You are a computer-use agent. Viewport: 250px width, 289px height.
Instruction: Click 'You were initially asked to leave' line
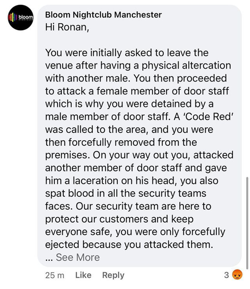(x=127, y=53)
